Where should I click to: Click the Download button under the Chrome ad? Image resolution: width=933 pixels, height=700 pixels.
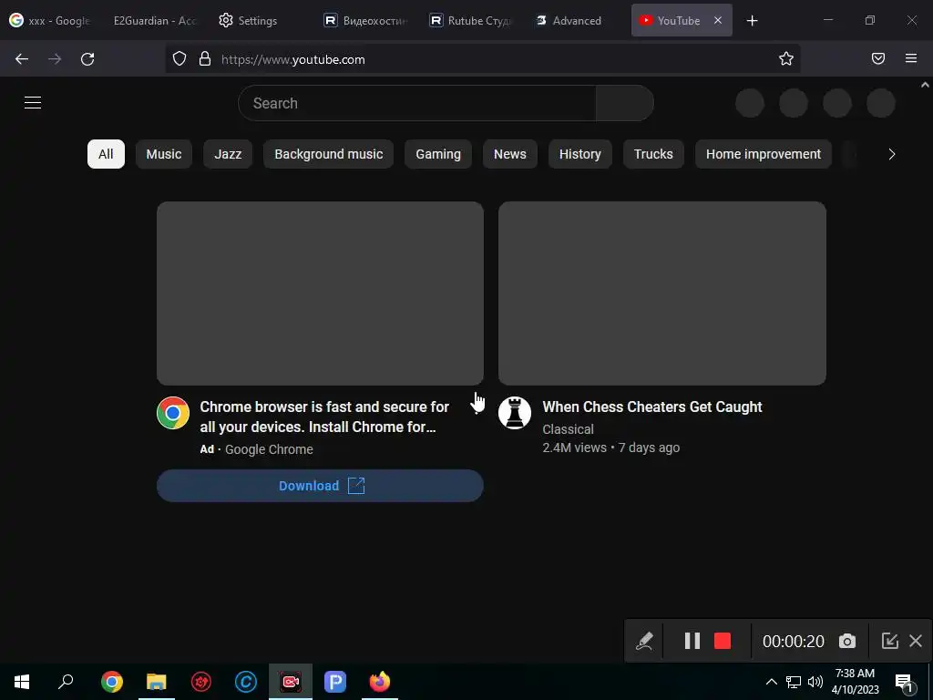[x=320, y=486]
